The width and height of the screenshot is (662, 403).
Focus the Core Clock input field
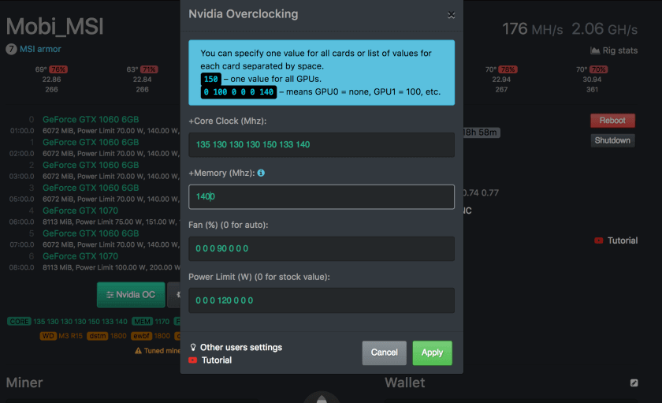(321, 145)
